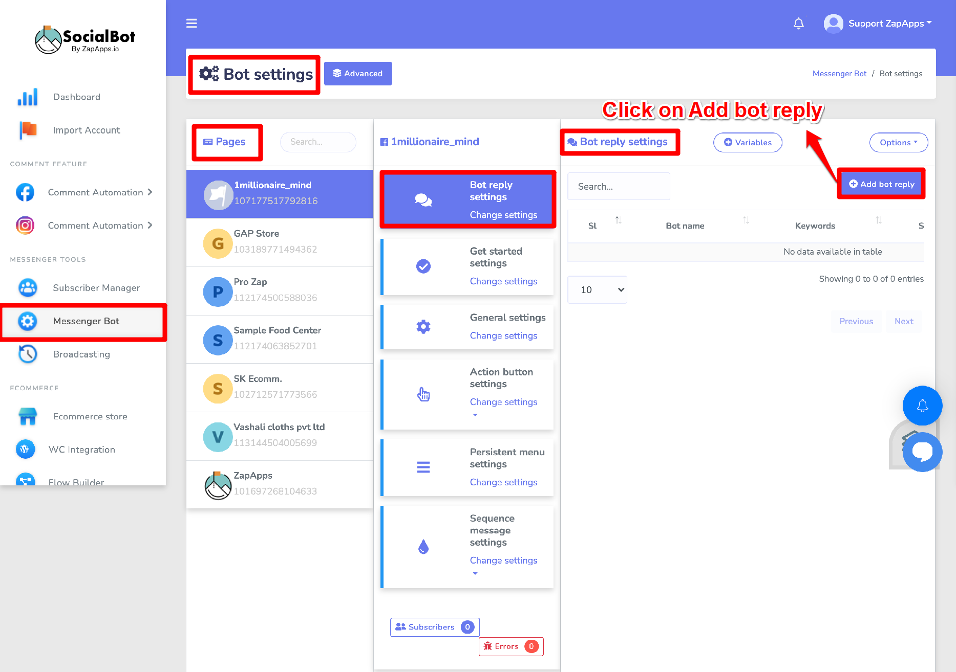
Task: Click the Facebook Comment Automation icon
Action: click(x=25, y=192)
